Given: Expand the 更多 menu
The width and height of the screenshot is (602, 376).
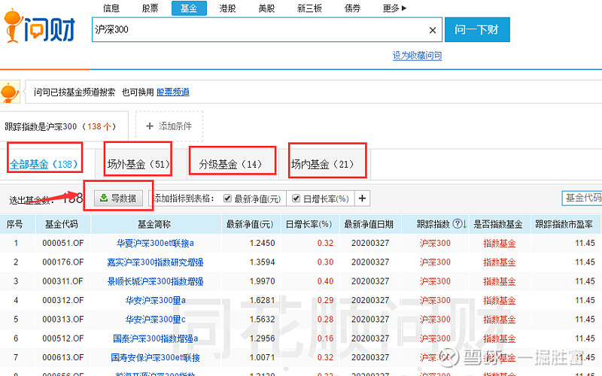Looking at the screenshot, I should pyautogui.click(x=394, y=8).
